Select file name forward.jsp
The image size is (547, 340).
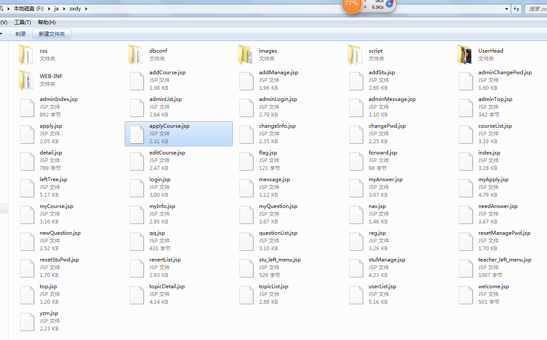[x=383, y=153]
